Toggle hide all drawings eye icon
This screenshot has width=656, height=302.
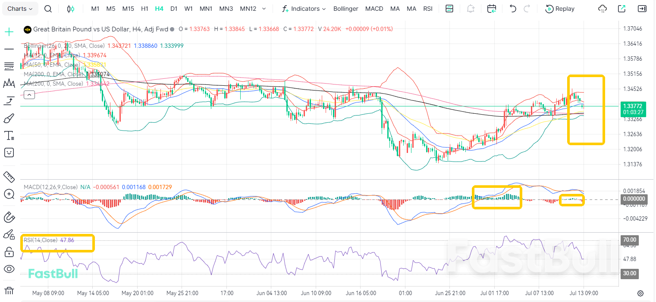point(9,269)
